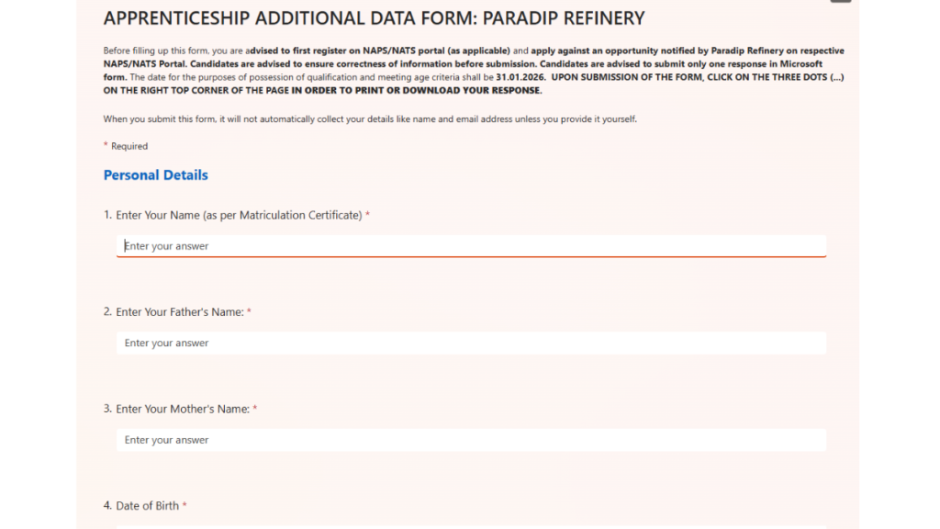The height and width of the screenshot is (529, 940).
Task: Click the dark button at the top-right corner
Action: (840, 1)
